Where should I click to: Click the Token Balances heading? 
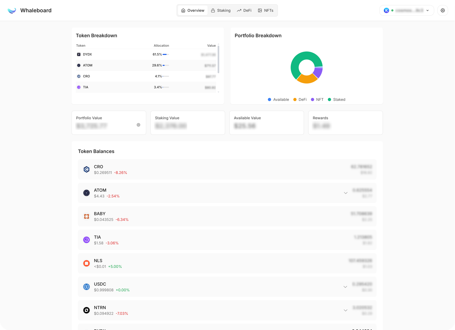[x=96, y=151]
